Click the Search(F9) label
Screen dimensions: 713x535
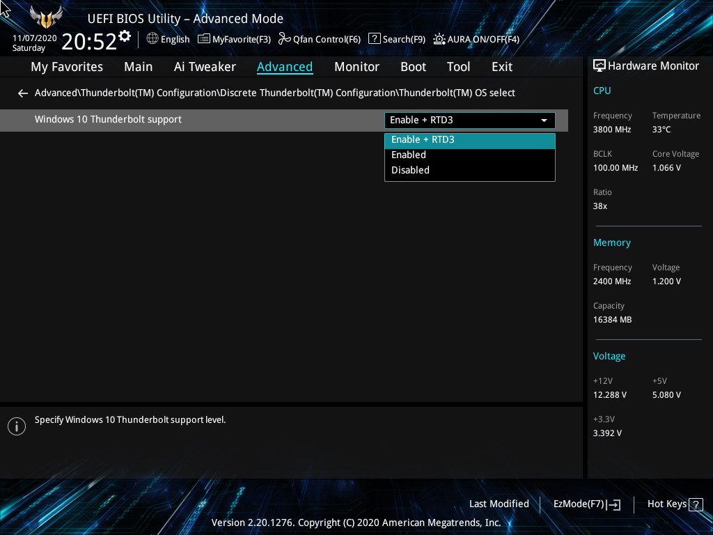click(x=404, y=40)
